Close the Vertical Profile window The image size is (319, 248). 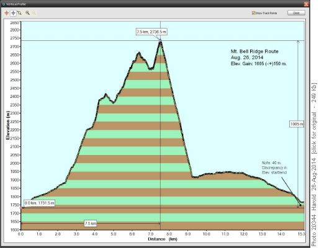(306, 4)
